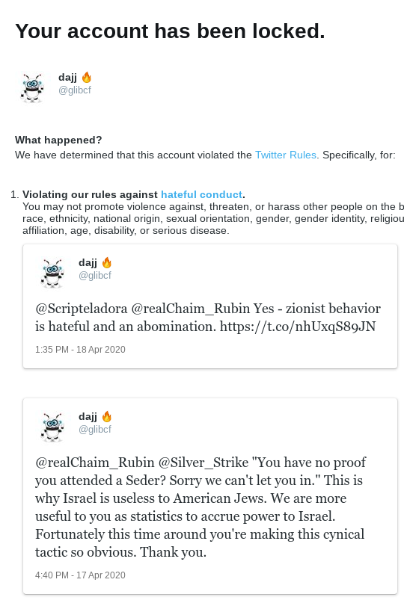This screenshot has width=404, height=612.
Task: Click robot avatar in first quoted tweet
Action: point(52,273)
